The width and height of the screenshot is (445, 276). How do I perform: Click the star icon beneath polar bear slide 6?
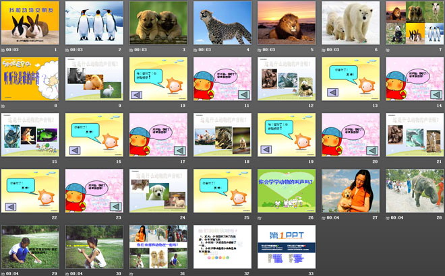pos(324,50)
